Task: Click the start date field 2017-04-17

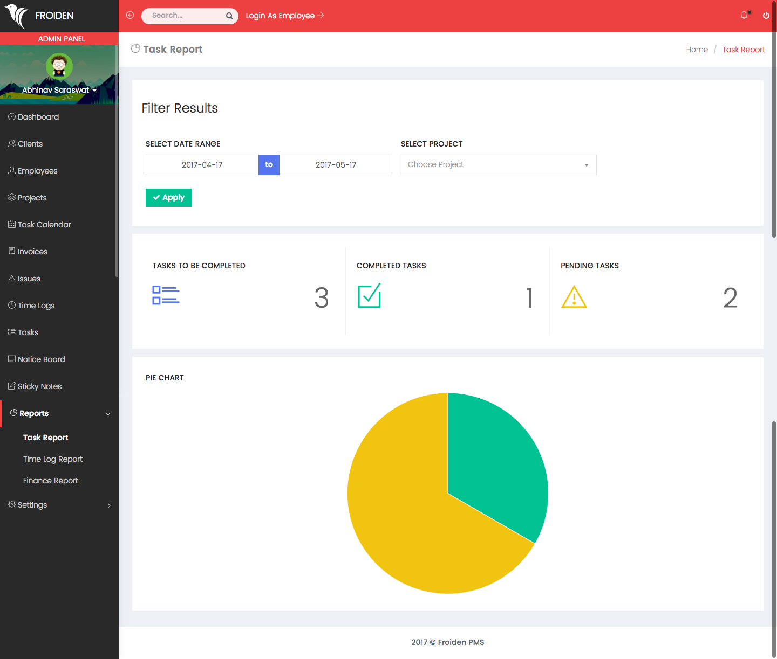Action: tap(202, 165)
